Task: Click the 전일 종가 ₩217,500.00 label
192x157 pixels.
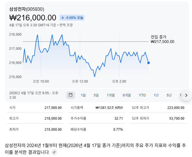Action: click(162, 39)
